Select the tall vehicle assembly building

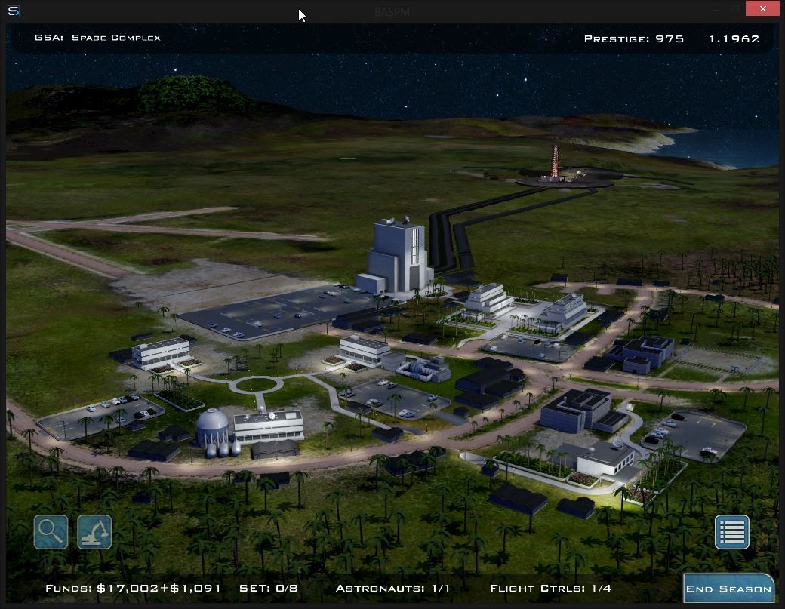pyautogui.click(x=398, y=257)
